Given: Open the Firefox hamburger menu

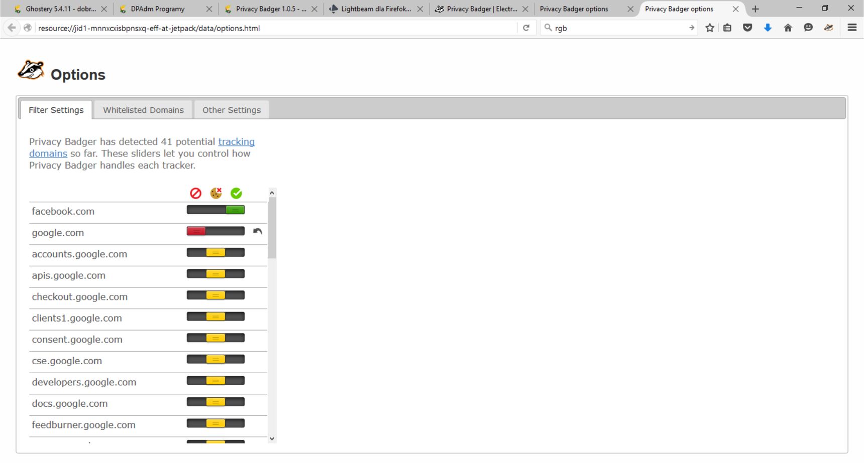Looking at the screenshot, I should [852, 28].
